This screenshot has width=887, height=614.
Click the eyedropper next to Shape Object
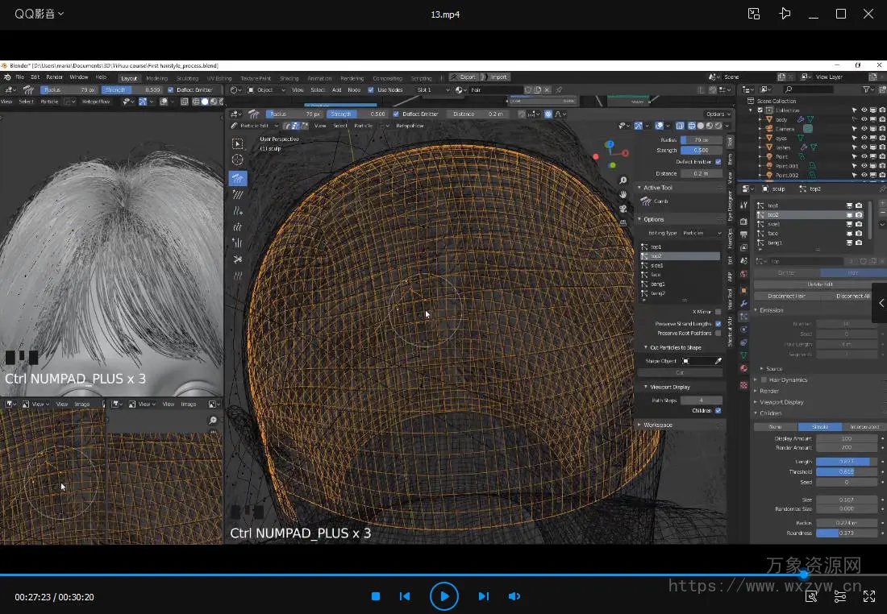[718, 361]
